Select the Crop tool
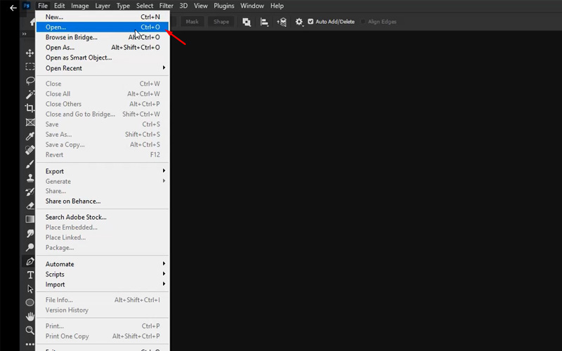Screen dimensions: 562x351 point(30,108)
